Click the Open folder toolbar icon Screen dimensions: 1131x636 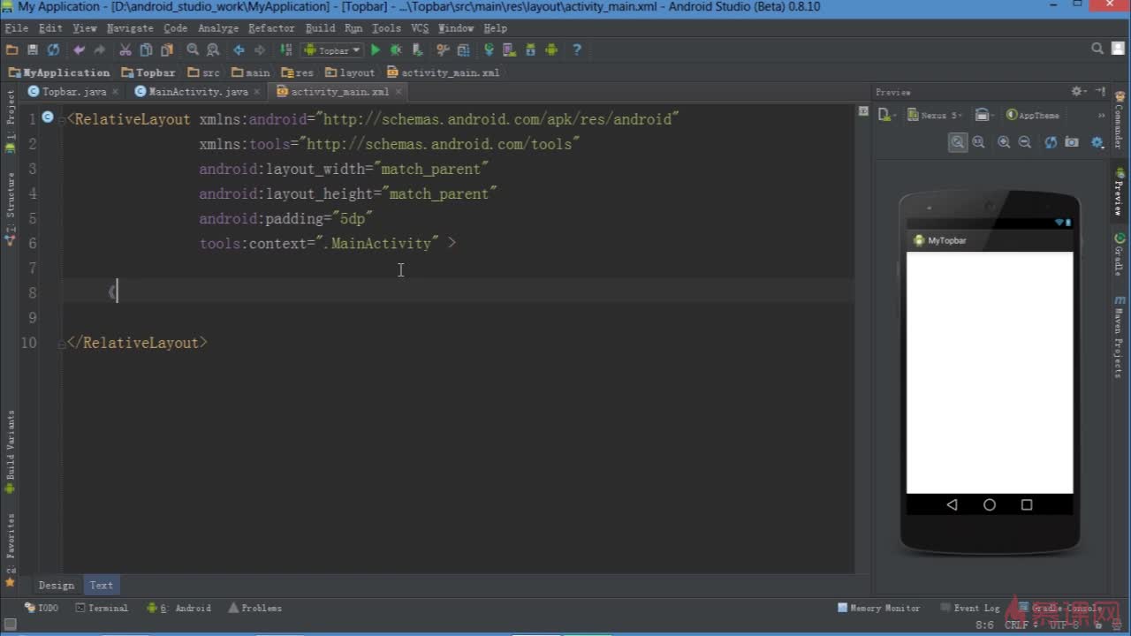coord(12,49)
